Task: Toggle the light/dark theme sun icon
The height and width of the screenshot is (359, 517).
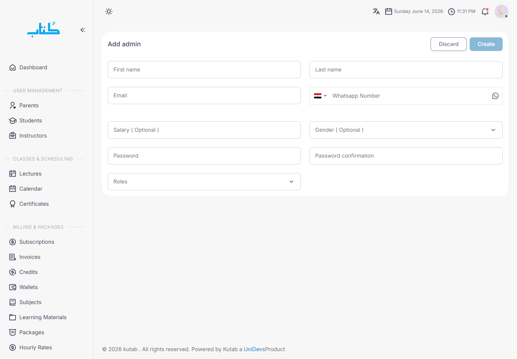Action: (x=109, y=11)
